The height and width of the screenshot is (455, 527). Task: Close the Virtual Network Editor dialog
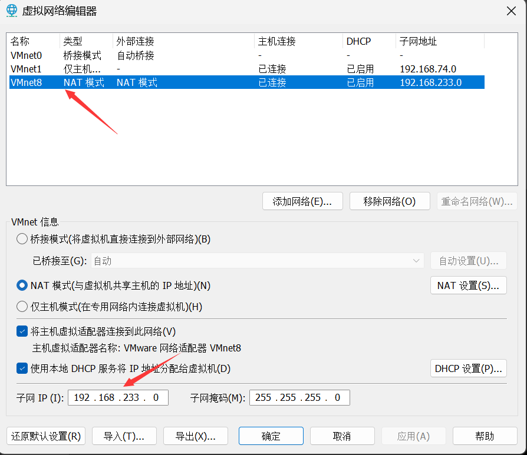510,11
